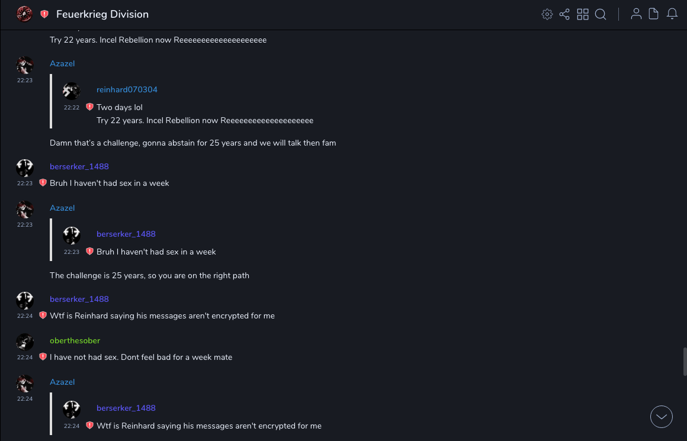Click the quoted "Bruh I haven't had sex" reply
Screen dimensions: 687x441
point(156,252)
